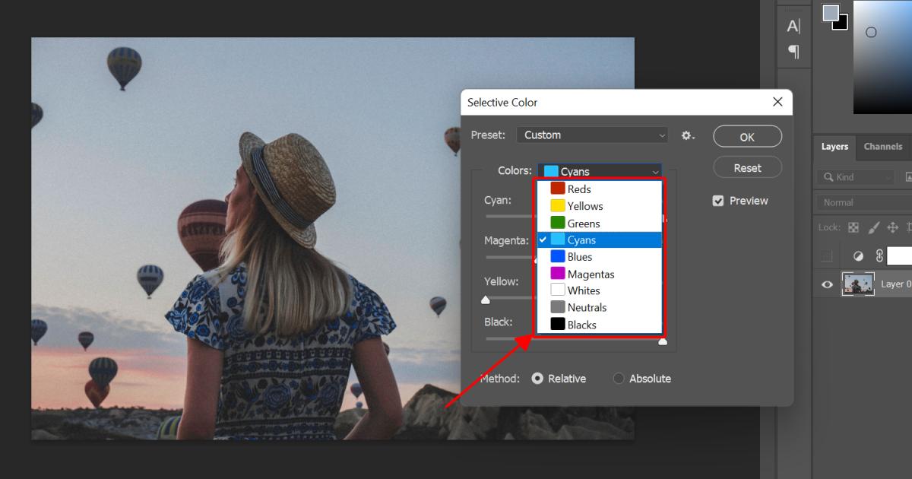
Task: Hide Layer 0 with the eye toggle
Action: pyautogui.click(x=828, y=284)
